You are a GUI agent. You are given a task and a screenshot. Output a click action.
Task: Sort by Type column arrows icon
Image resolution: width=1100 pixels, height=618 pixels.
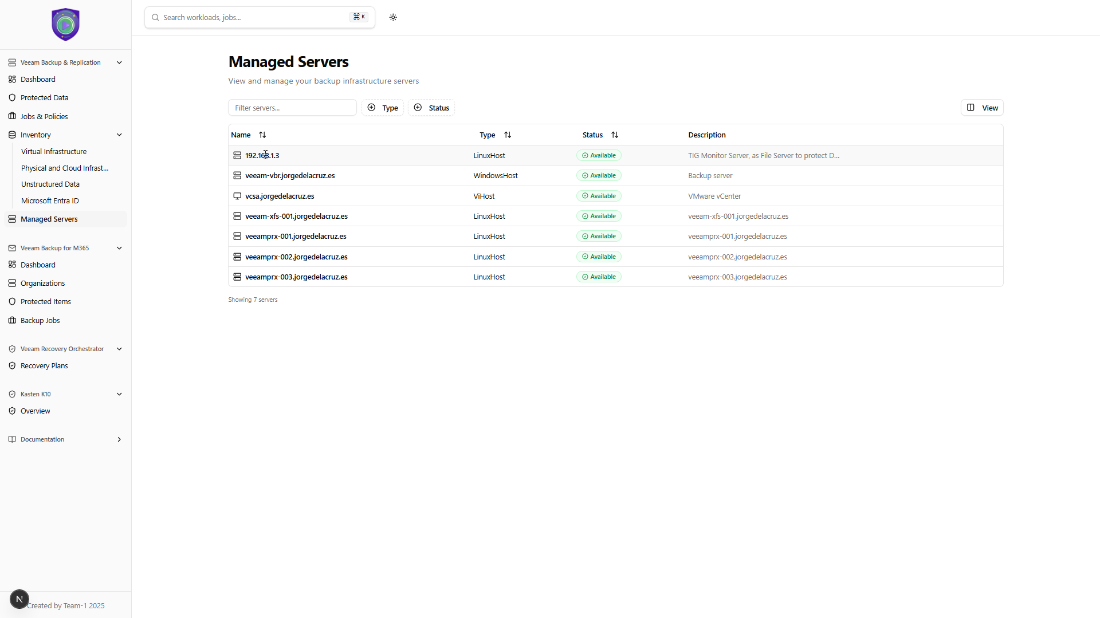[508, 135]
